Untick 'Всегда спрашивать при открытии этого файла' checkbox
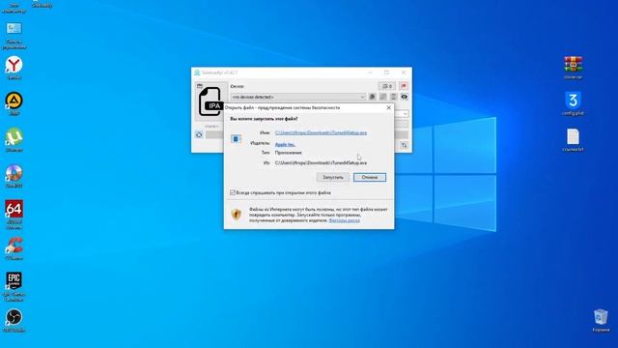The image size is (618, 348). point(233,192)
